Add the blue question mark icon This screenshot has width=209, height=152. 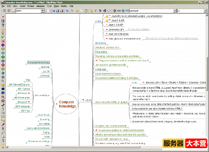pyautogui.click(x=3, y=25)
